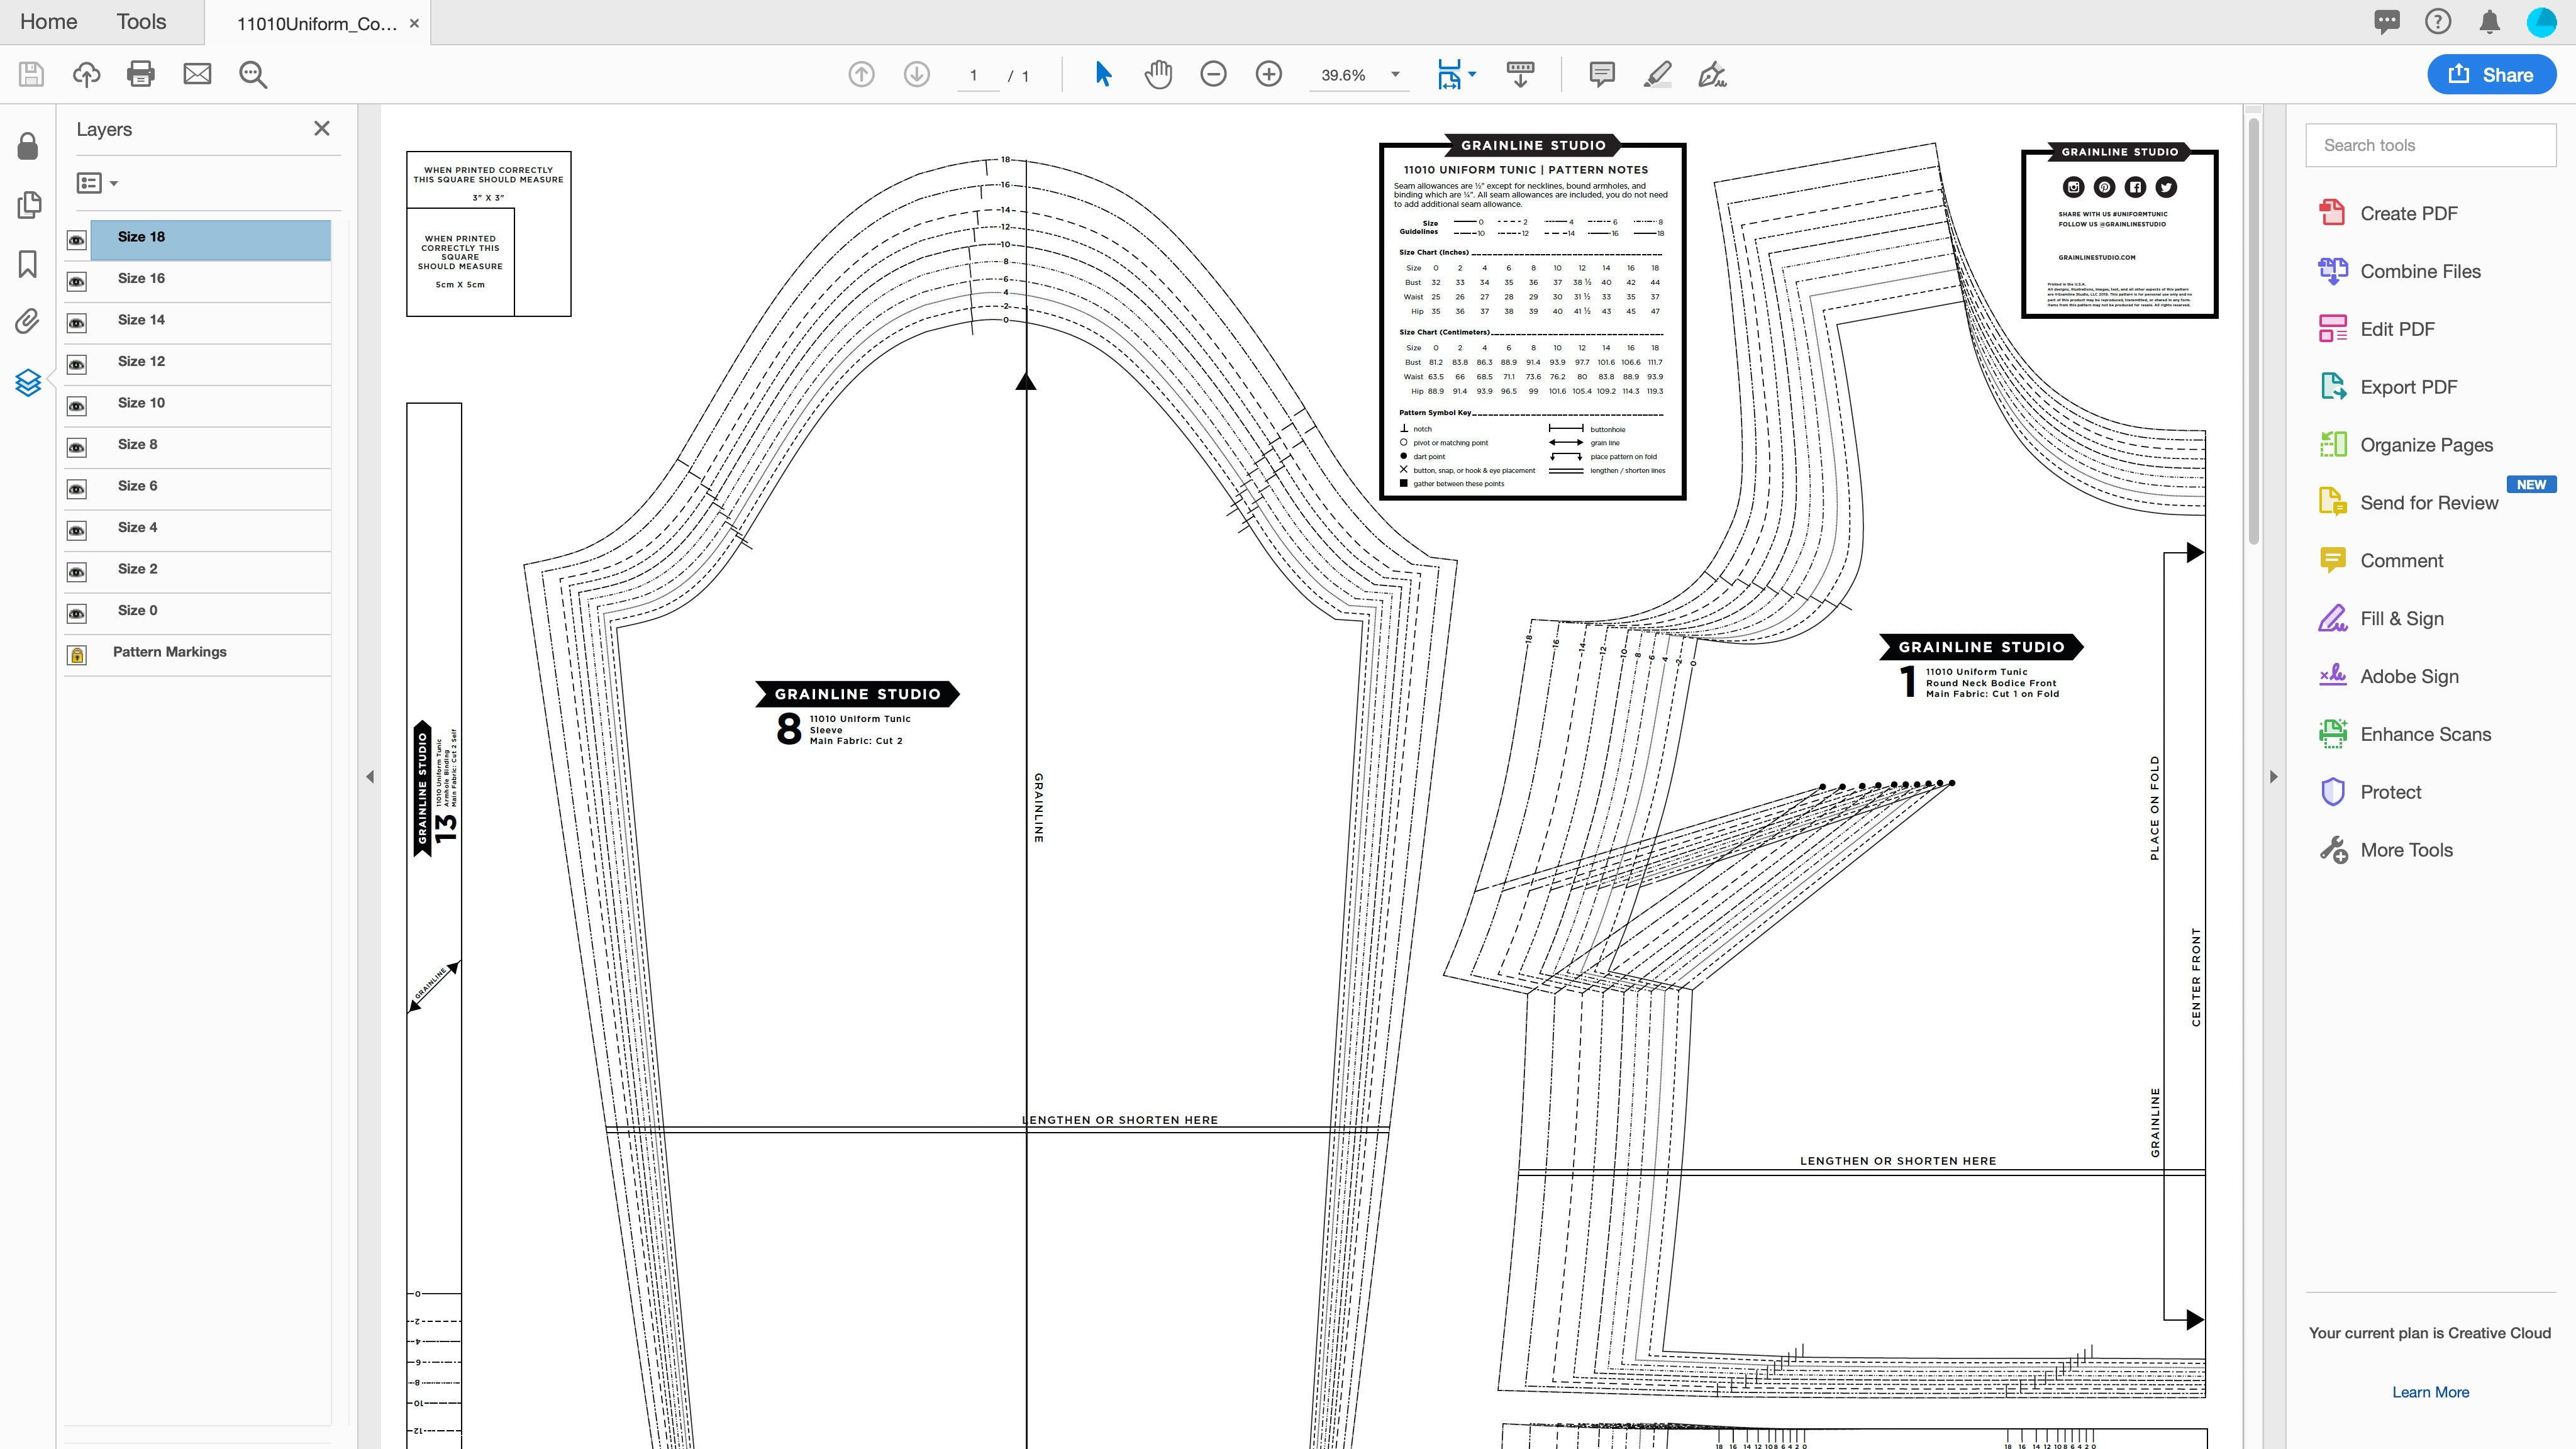Open the Learn More link

tap(2430, 1391)
